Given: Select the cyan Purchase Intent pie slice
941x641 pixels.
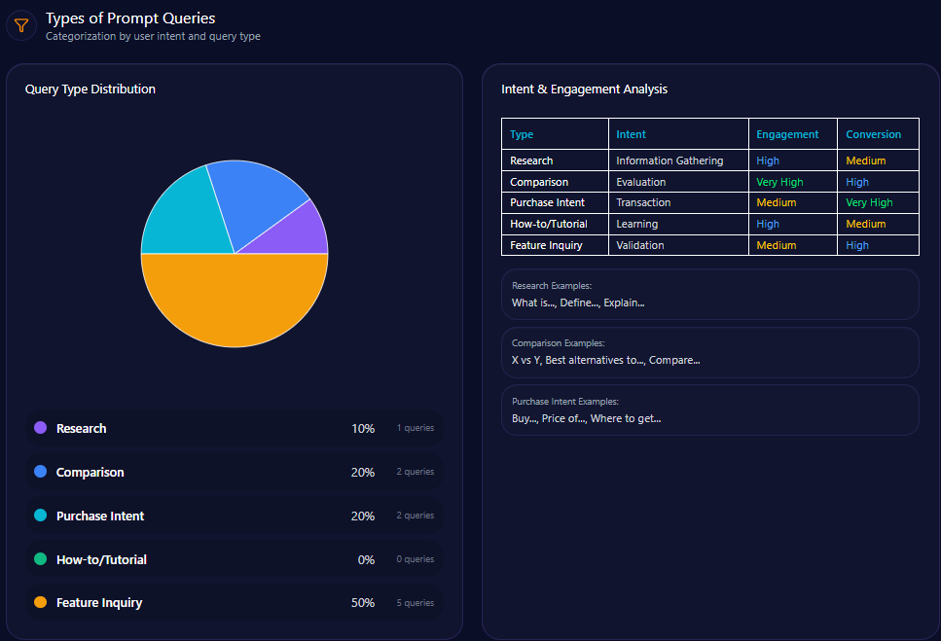Looking at the screenshot, I should (x=180, y=216).
